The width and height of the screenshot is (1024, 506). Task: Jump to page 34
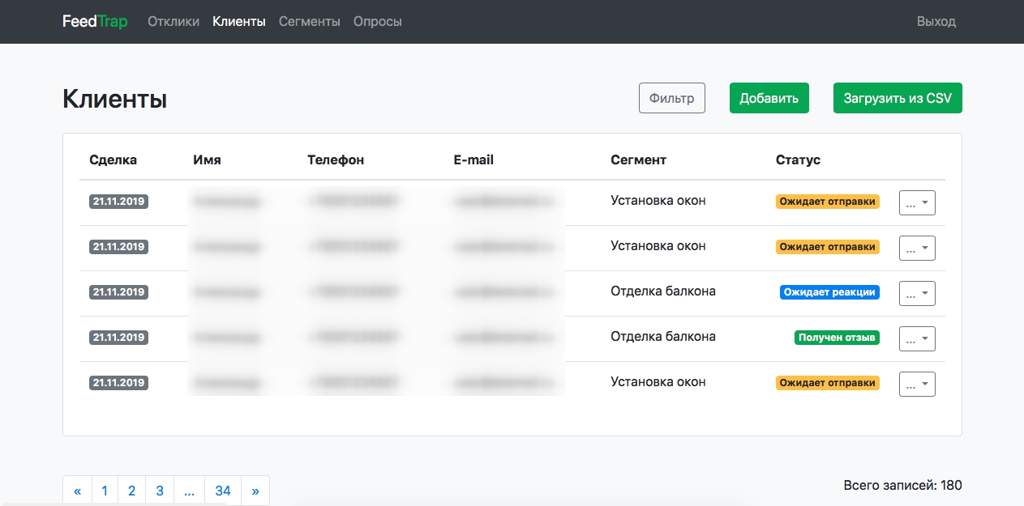coord(223,491)
